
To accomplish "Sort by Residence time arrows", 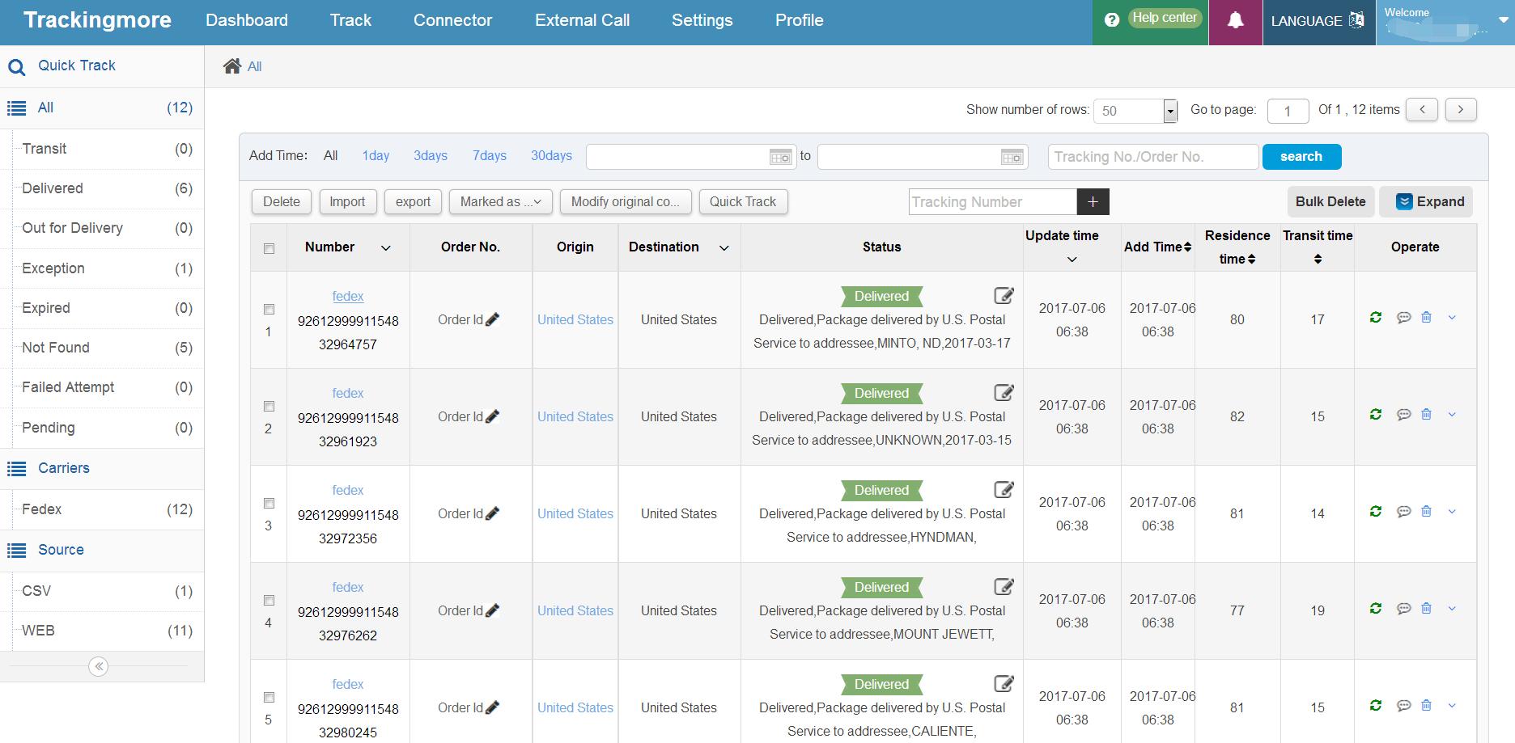I will click(1251, 260).
